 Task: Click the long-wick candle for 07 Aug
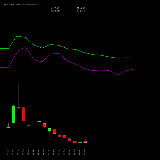click(x=19, y=108)
